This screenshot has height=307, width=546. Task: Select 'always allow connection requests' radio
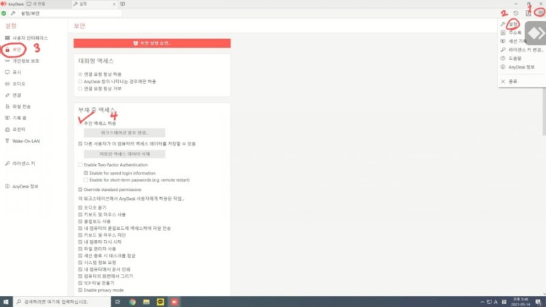[x=80, y=74]
